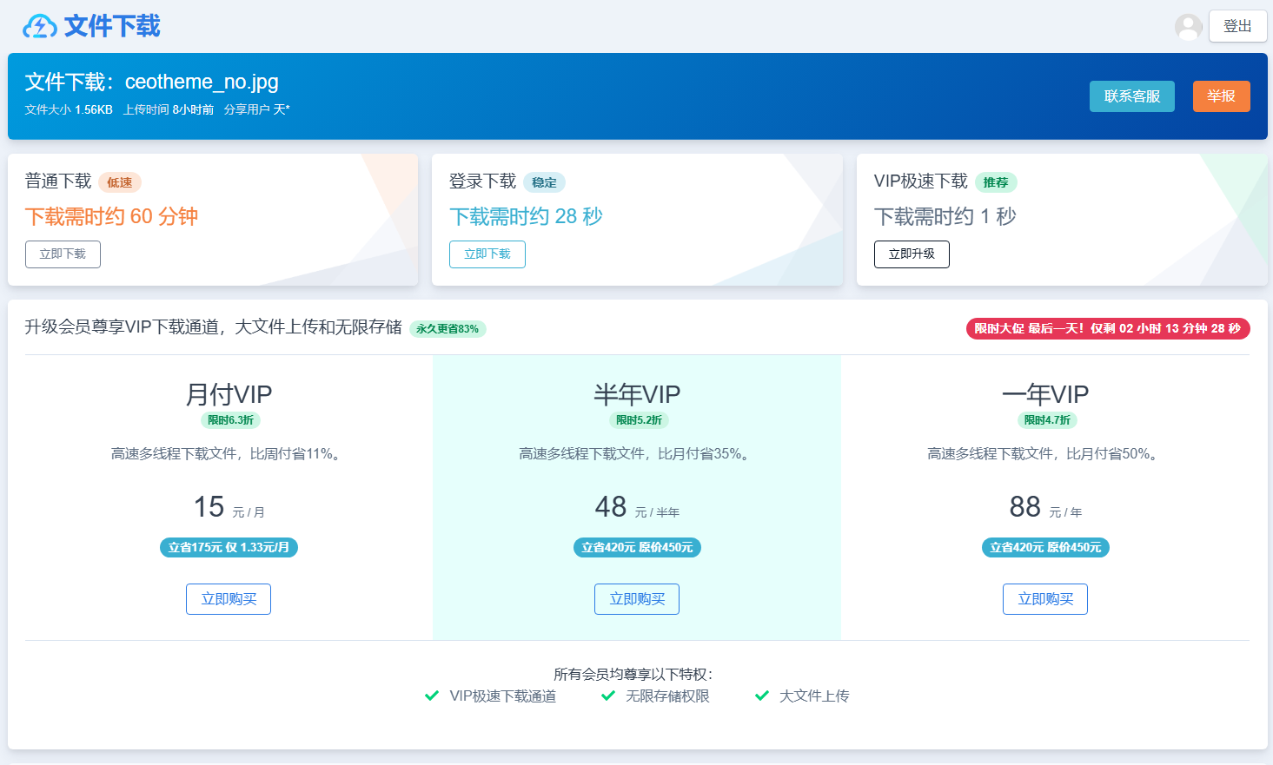Click the checkmark icon beside 大文件上传
This screenshot has height=765, width=1273.
point(762,696)
